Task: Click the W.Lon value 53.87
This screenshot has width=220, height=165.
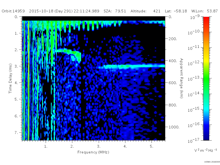Action: pyautogui.click(x=212, y=11)
